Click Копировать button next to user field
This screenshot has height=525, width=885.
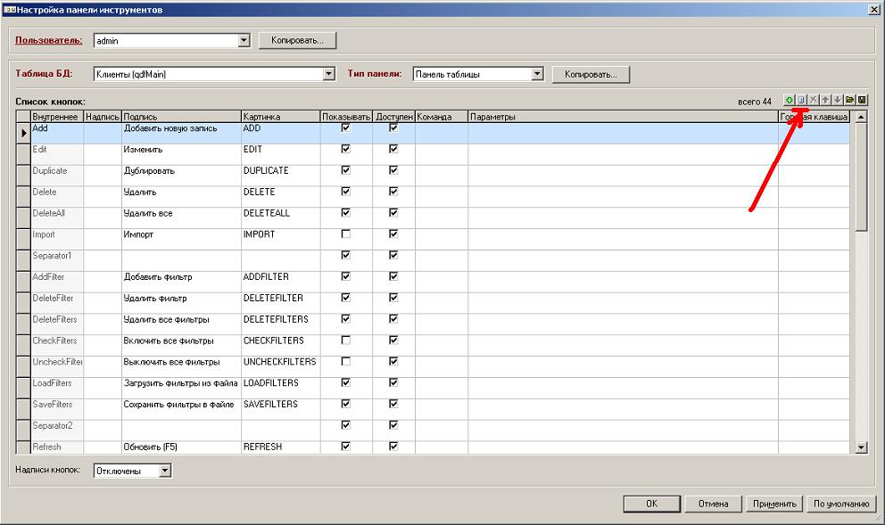297,41
